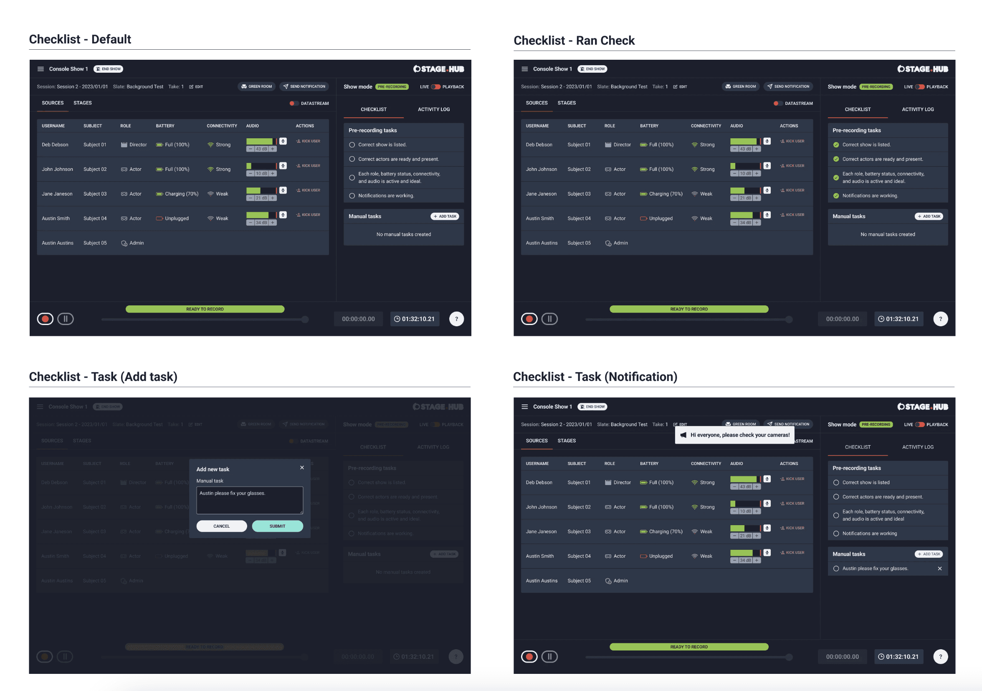Start recording in Checklist - Default panel
The image size is (982, 691).
(45, 319)
